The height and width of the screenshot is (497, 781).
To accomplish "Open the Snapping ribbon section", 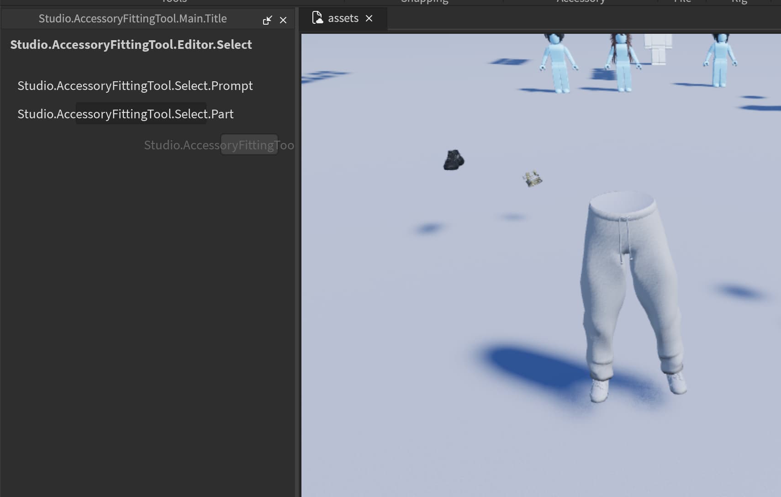I will [424, 1].
